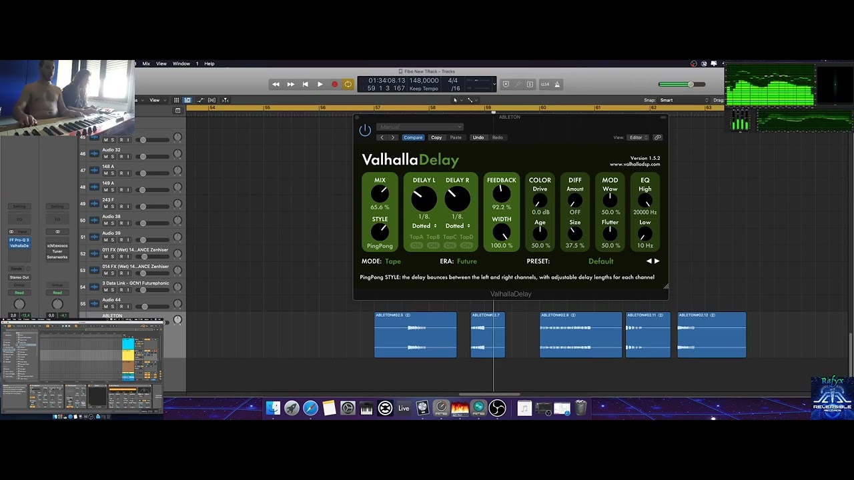Open the Delay L Dotted note dropdown
This screenshot has height=480, width=854.
point(424,226)
